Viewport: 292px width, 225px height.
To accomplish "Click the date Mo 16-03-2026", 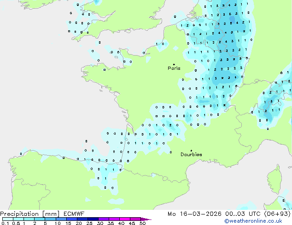I will coord(195,214).
